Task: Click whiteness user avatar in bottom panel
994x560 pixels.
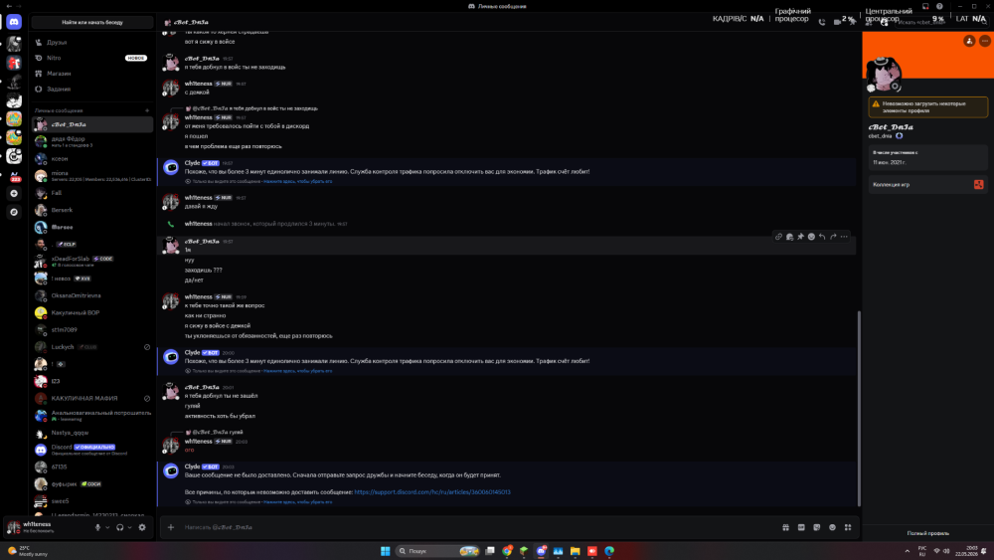Action: (x=13, y=527)
